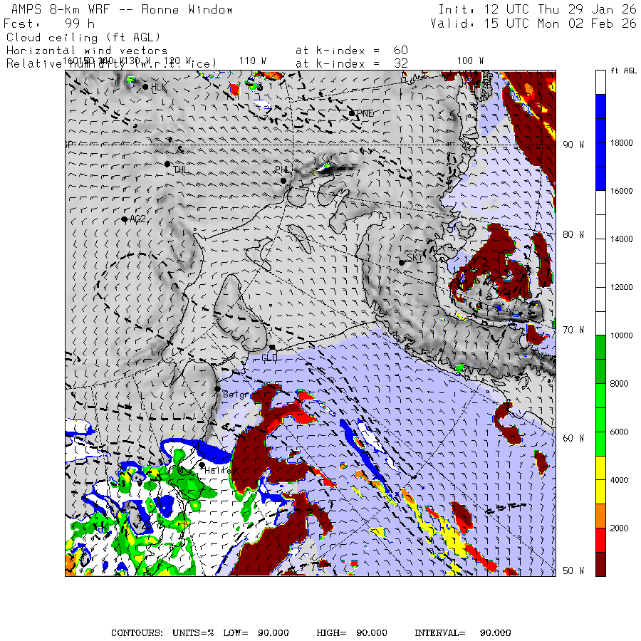Click the '80 W' label beside the map
641x641 pixels.
pos(573,234)
